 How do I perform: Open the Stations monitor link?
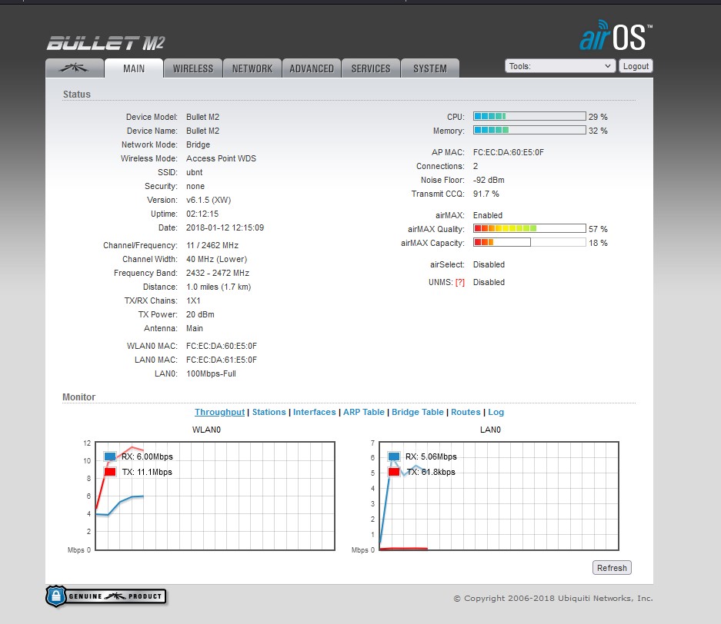pyautogui.click(x=269, y=413)
